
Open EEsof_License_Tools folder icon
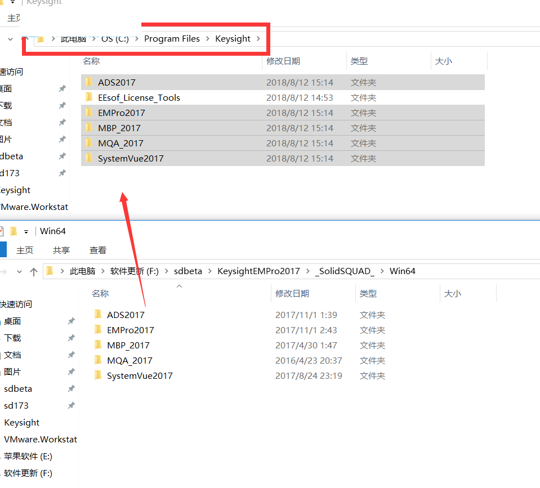89,97
